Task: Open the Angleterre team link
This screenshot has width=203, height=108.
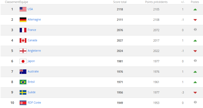Action: coord(34,51)
